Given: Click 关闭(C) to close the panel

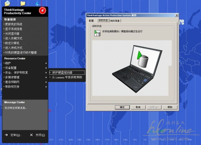Looking at the screenshot, I should (40, 135).
